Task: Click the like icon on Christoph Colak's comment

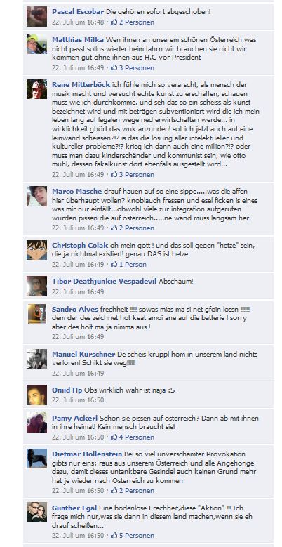Action: 114,265
